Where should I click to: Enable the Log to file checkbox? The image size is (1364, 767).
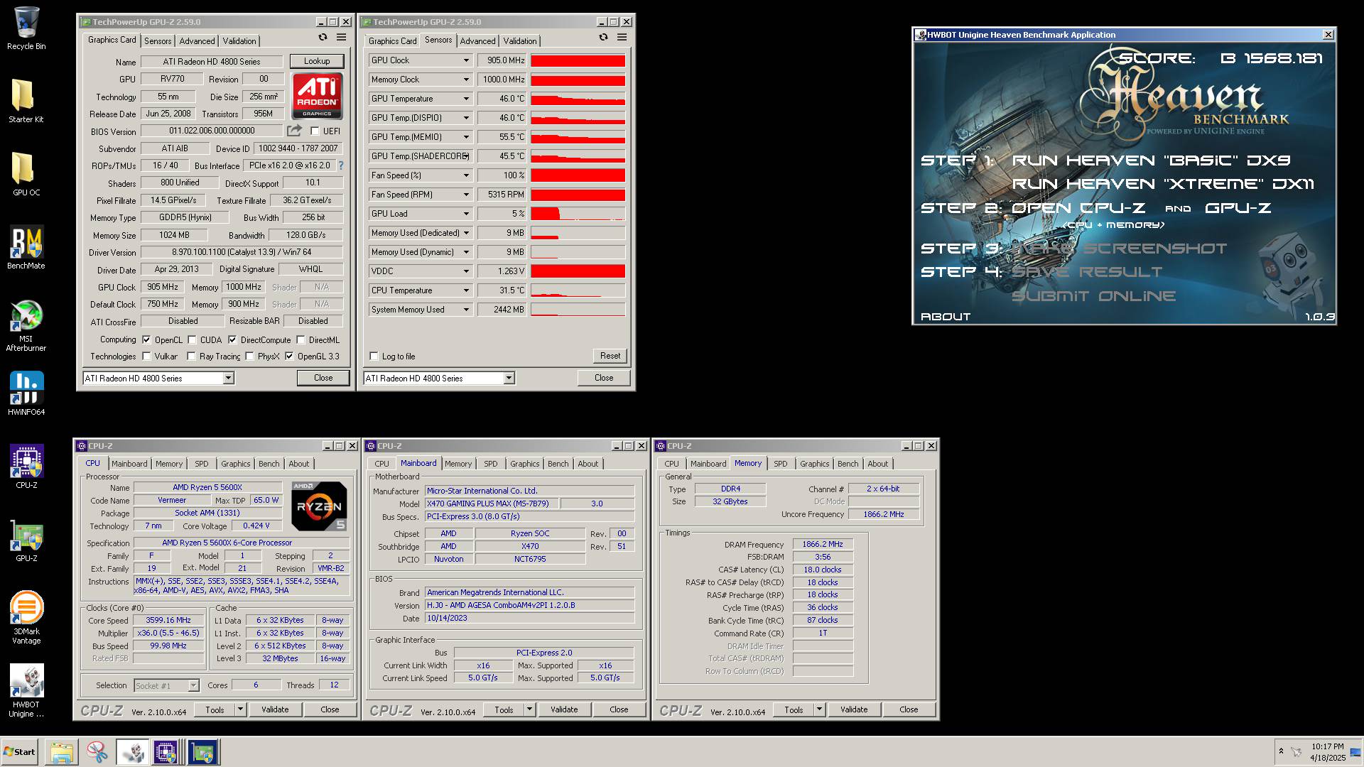pos(374,357)
